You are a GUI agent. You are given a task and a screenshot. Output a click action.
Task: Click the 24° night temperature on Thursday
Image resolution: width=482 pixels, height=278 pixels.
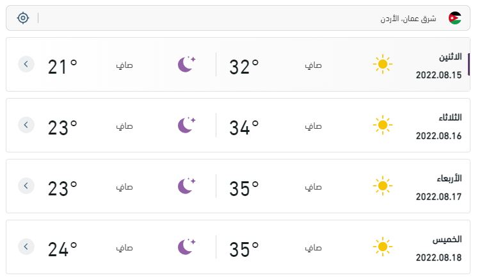point(62,249)
